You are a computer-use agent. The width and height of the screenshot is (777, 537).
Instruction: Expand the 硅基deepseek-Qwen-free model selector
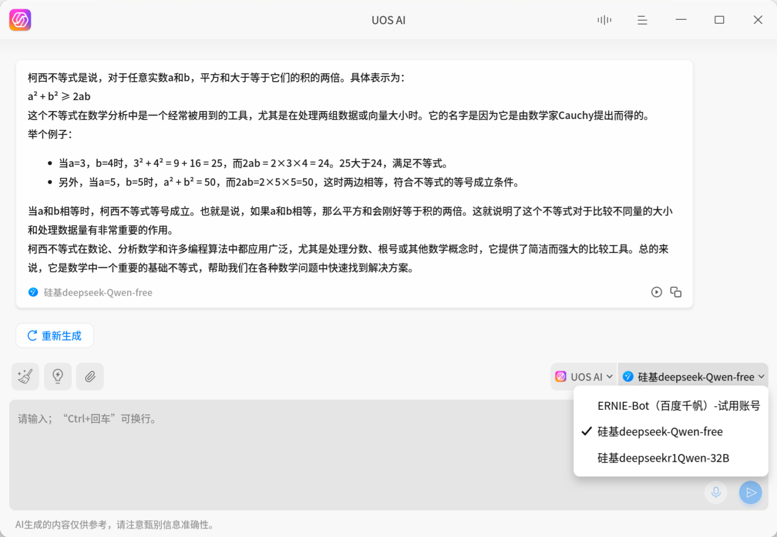[x=693, y=376]
